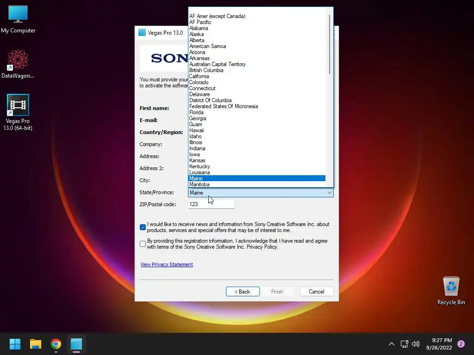
Task: Choose Delaware in the state list
Action: tap(256, 94)
